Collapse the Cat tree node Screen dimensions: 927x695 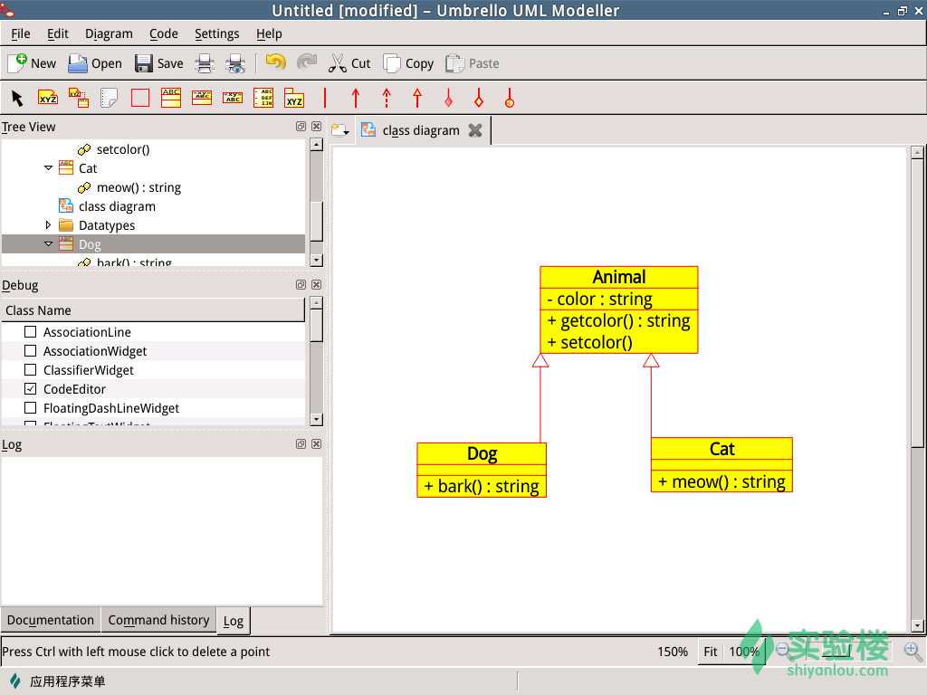[49, 167]
